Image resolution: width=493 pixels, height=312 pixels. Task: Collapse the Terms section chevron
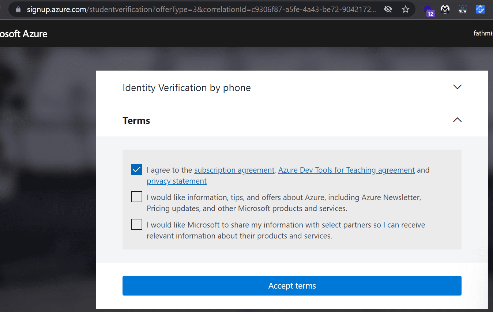click(457, 120)
